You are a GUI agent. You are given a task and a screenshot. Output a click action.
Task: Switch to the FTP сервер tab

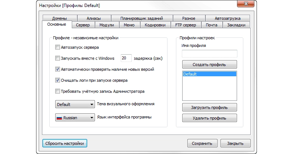(186, 25)
